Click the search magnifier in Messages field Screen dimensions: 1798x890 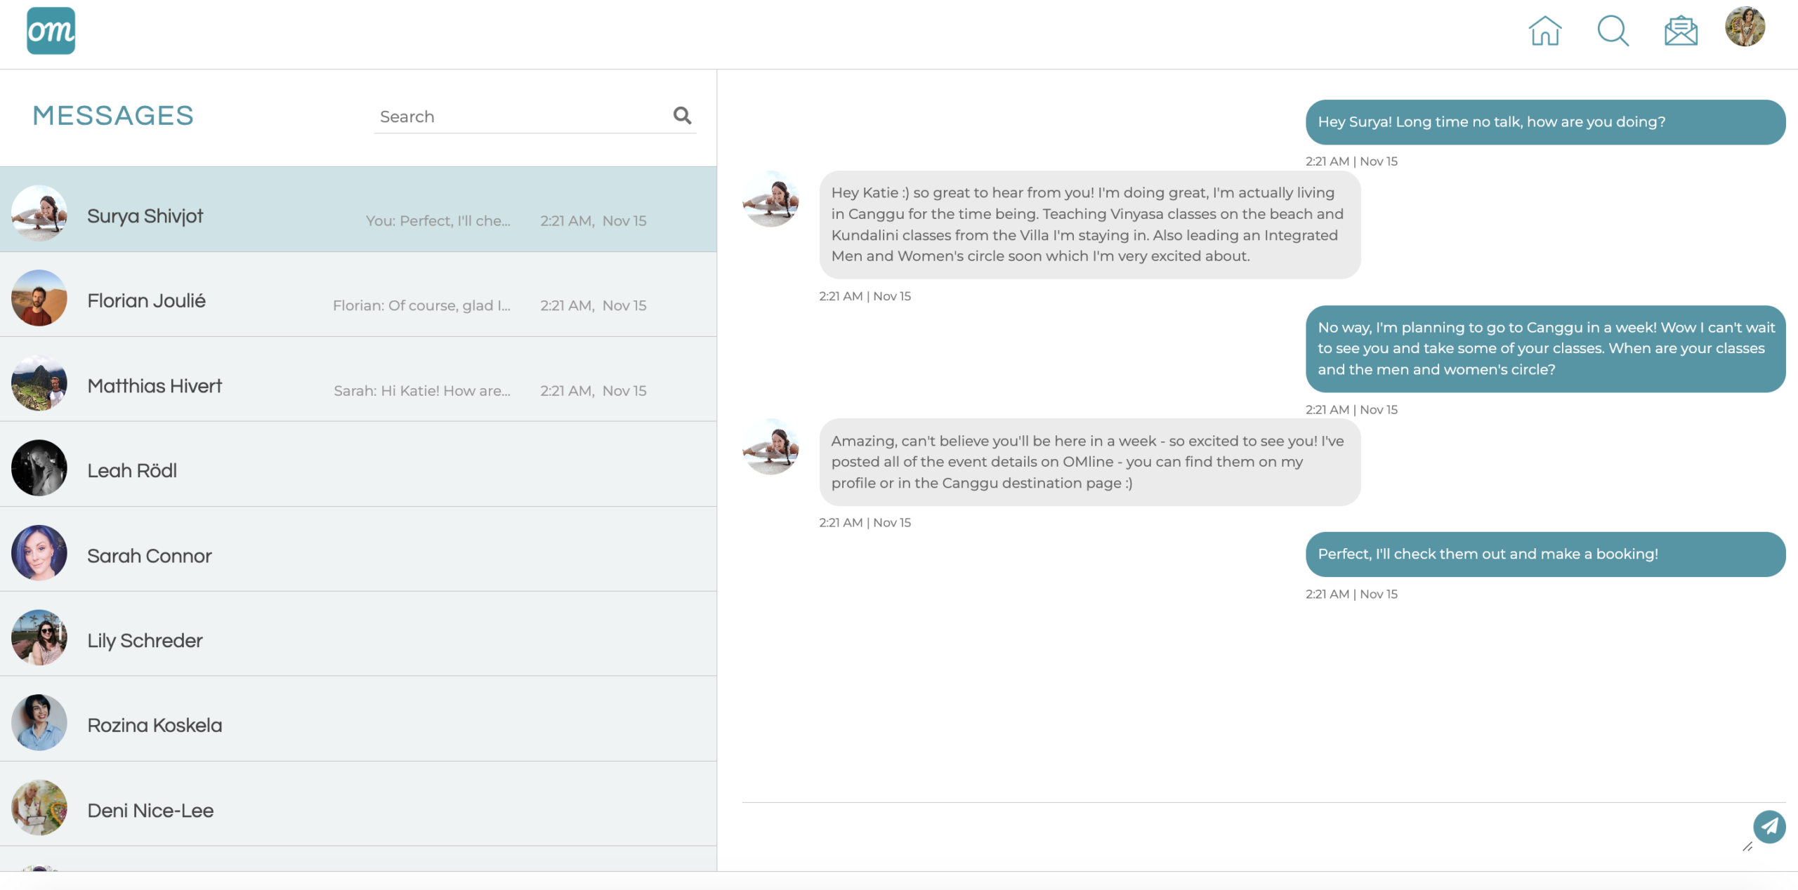click(x=682, y=116)
